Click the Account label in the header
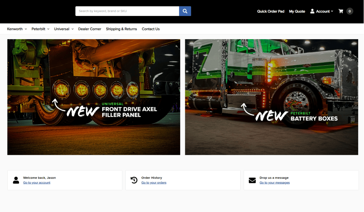Image resolution: width=364 pixels, height=212 pixels. click(323, 11)
